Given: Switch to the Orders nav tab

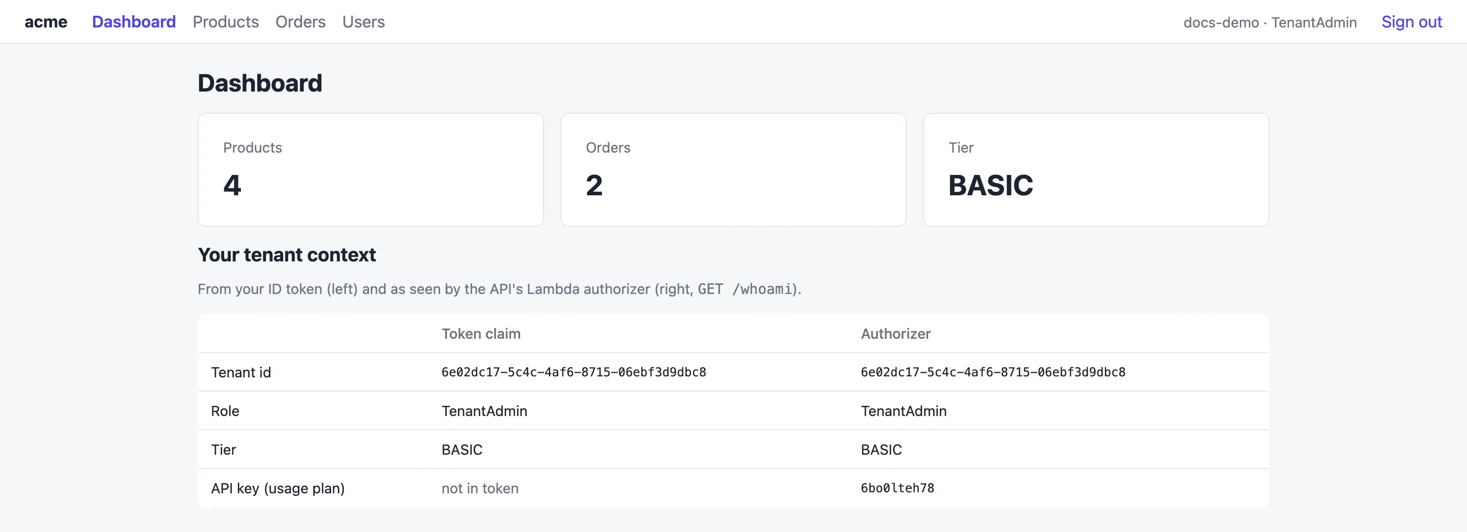Looking at the screenshot, I should (300, 21).
